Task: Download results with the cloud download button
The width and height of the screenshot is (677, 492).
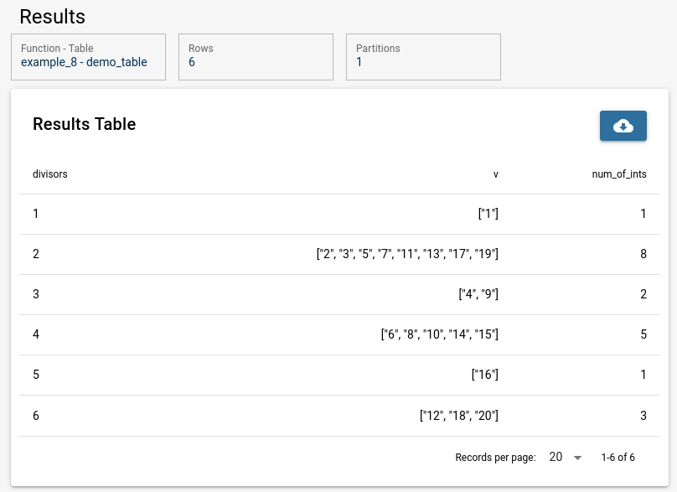Action: tap(623, 126)
